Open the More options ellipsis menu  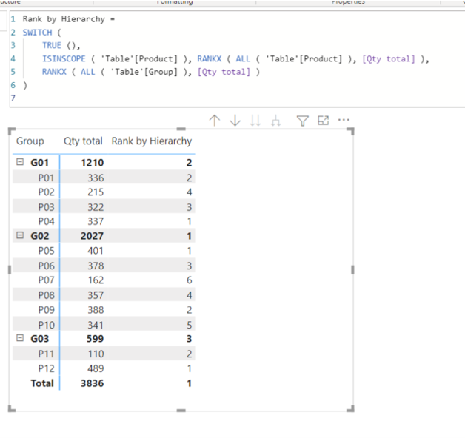pyautogui.click(x=344, y=120)
